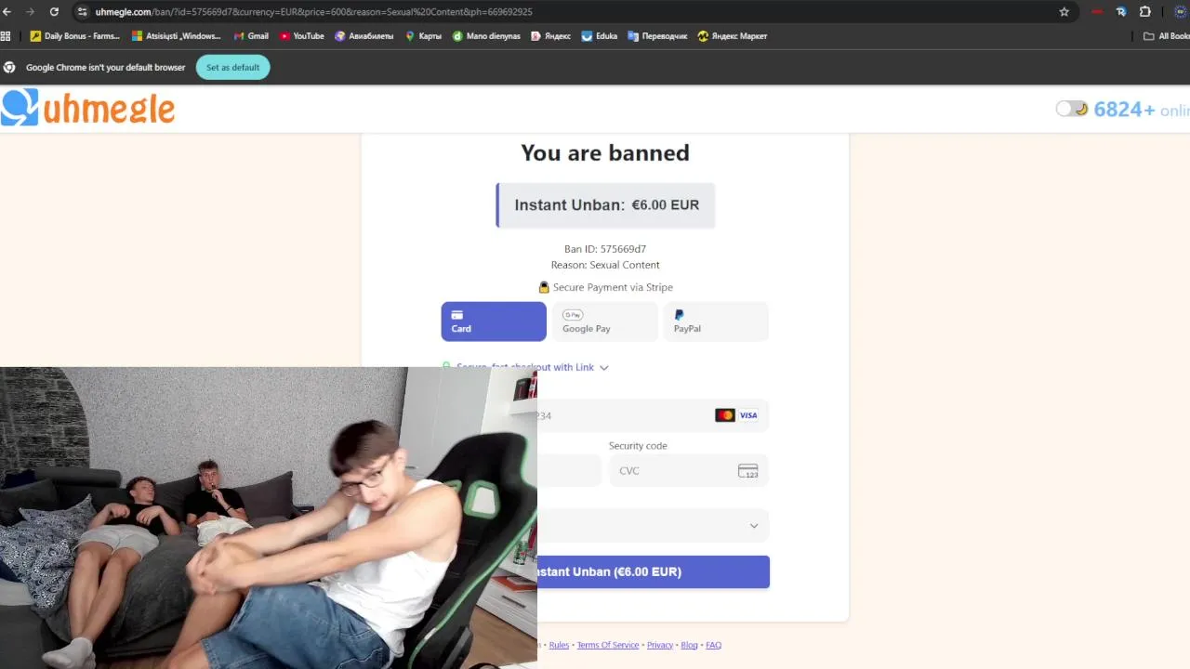The height and width of the screenshot is (669, 1190).
Task: Choose PayPal as payment method
Action: tap(716, 321)
